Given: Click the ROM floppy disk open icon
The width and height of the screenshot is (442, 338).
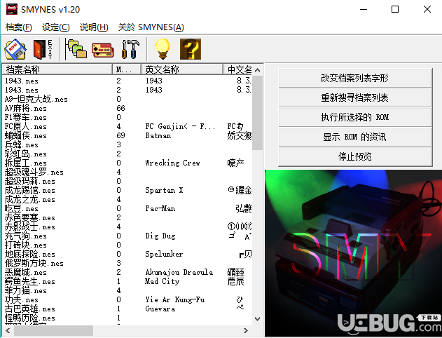Looking at the screenshot, I should tap(15, 49).
